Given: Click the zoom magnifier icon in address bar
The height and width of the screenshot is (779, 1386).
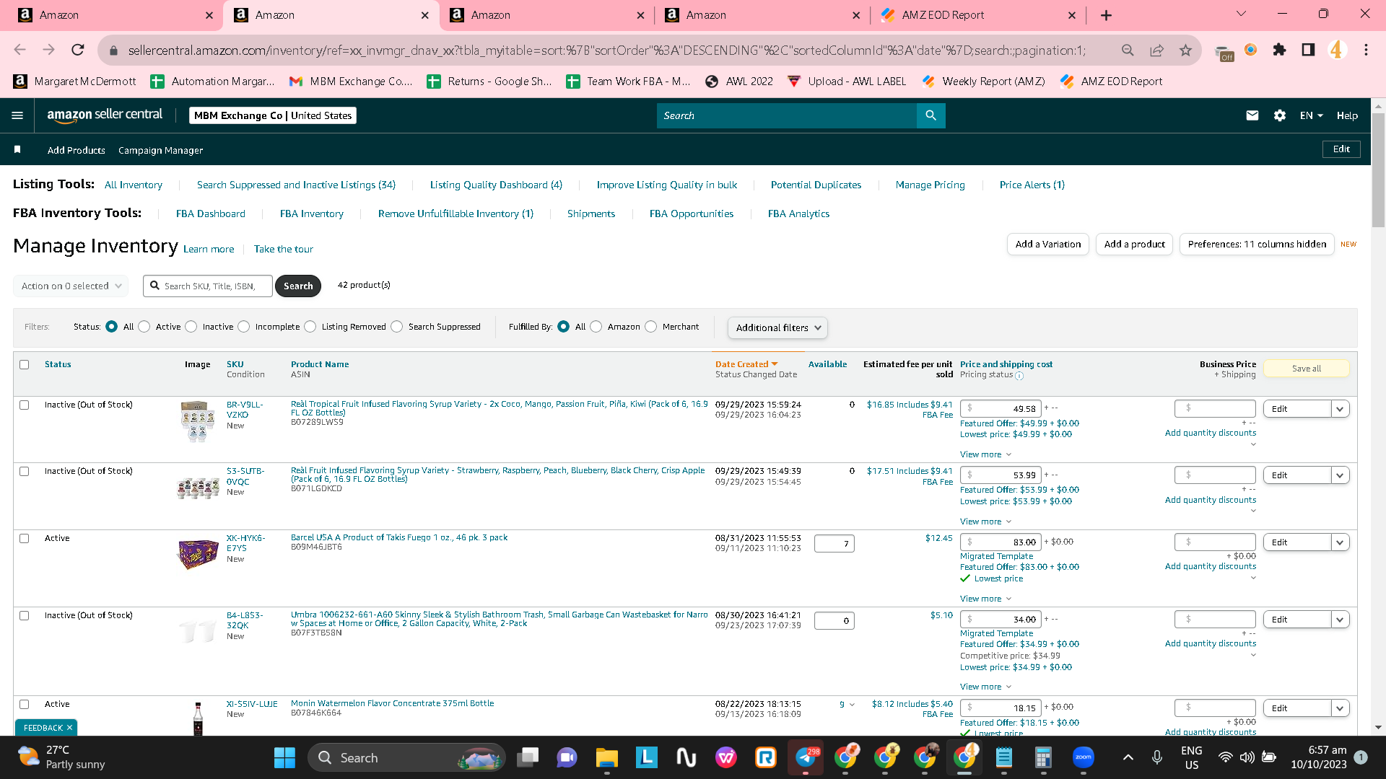Looking at the screenshot, I should pos(1128,50).
